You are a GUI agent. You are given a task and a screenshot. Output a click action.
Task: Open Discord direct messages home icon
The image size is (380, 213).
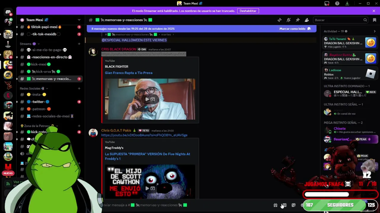tap(8, 12)
